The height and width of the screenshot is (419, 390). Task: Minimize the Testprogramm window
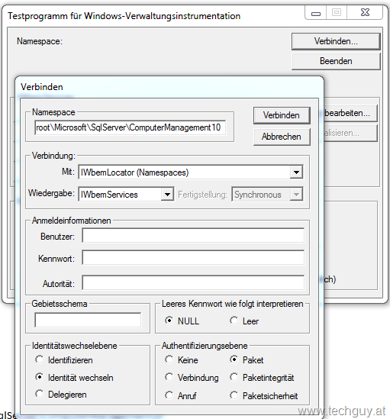[x=316, y=13]
